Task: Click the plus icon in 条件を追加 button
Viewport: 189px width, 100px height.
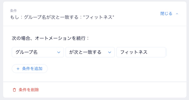Action: (18, 69)
